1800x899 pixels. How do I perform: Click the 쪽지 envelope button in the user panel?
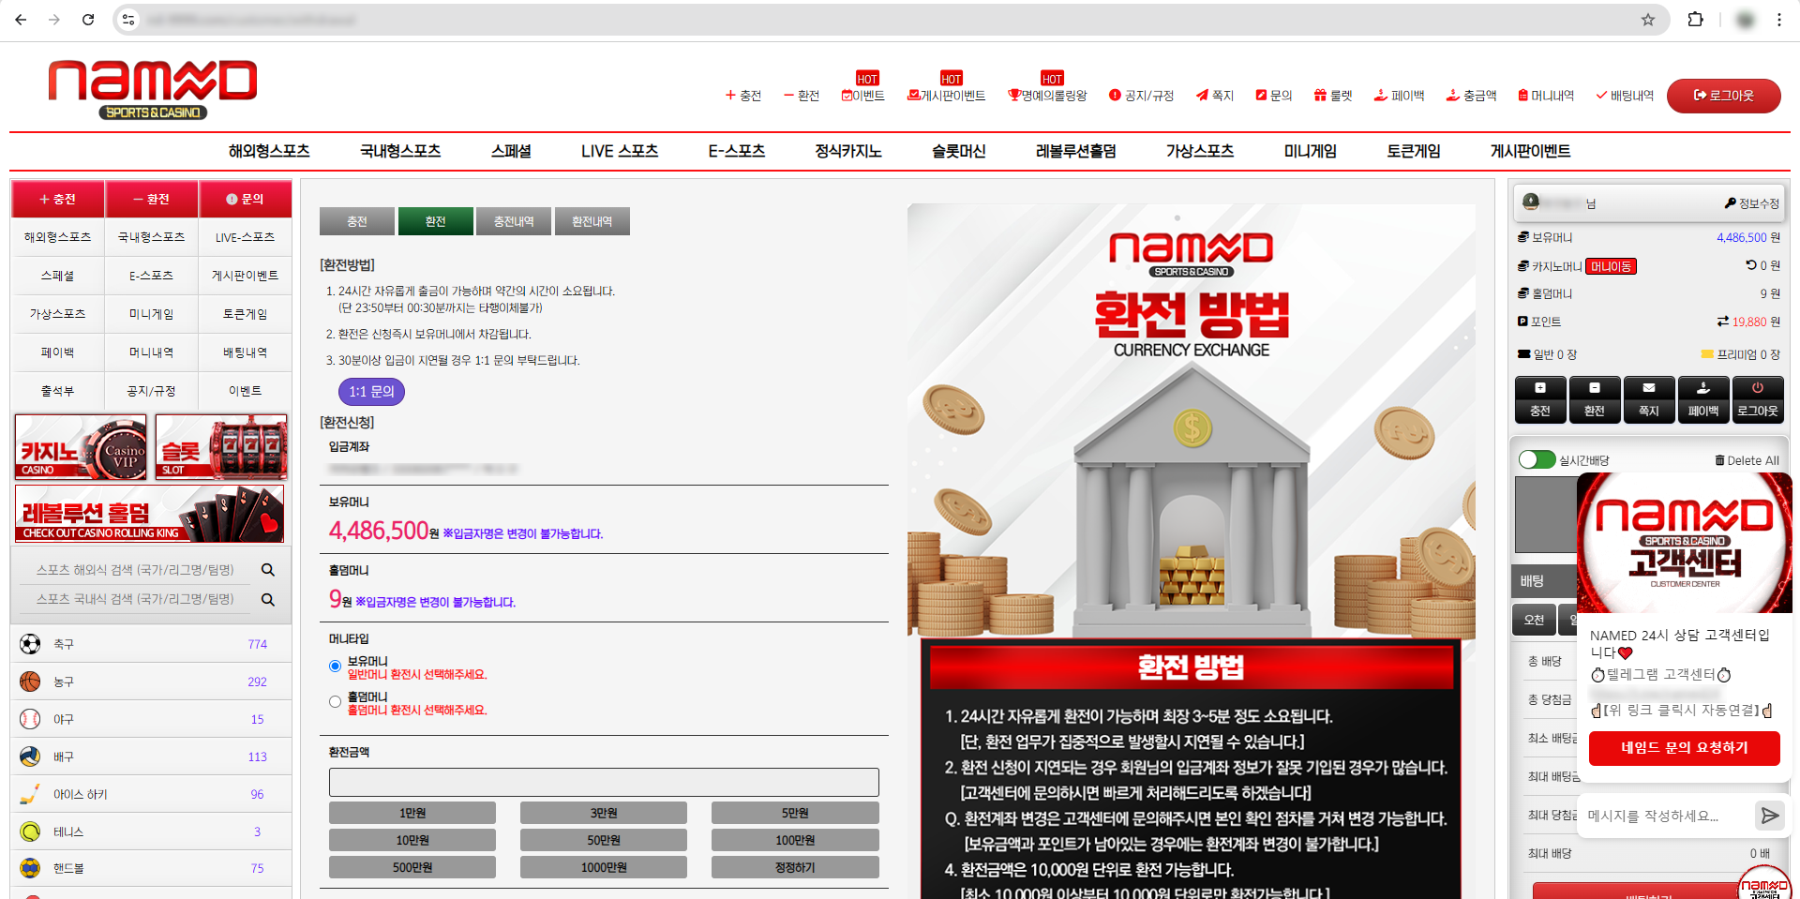1649,399
